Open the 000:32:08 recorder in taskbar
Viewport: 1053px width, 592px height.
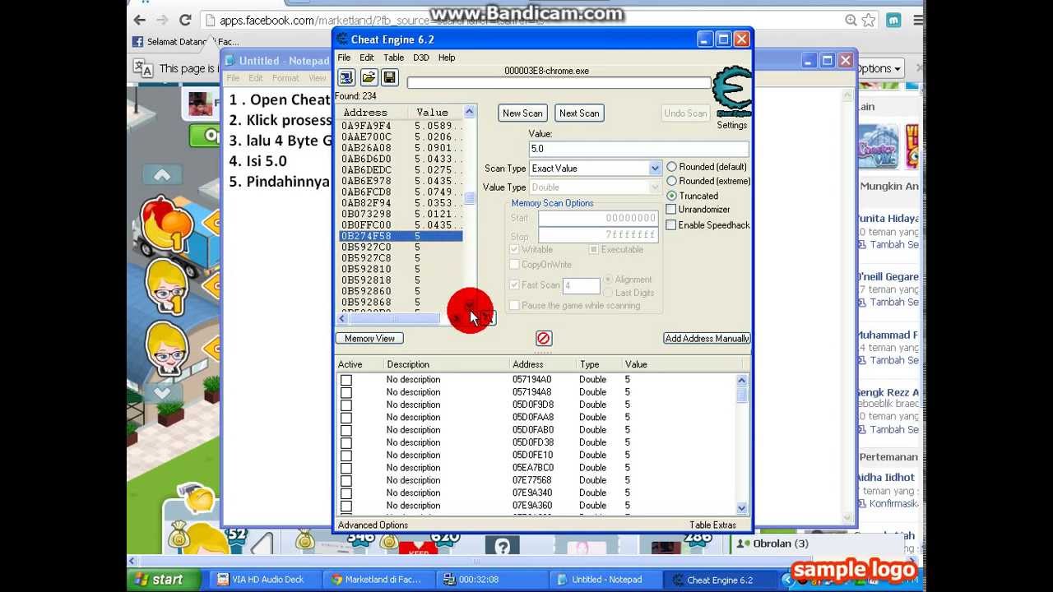491,580
